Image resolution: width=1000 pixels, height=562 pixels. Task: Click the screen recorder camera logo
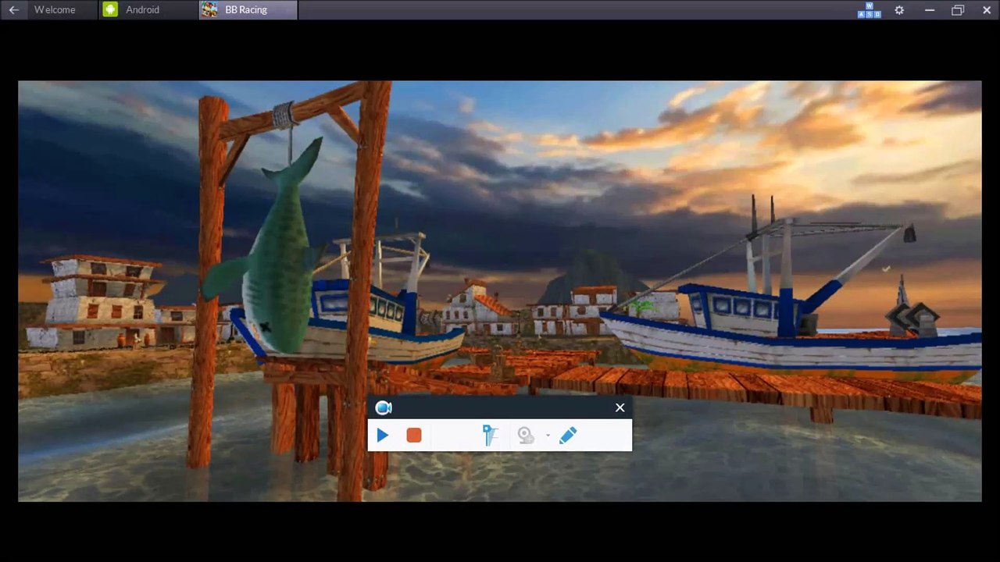coord(383,407)
